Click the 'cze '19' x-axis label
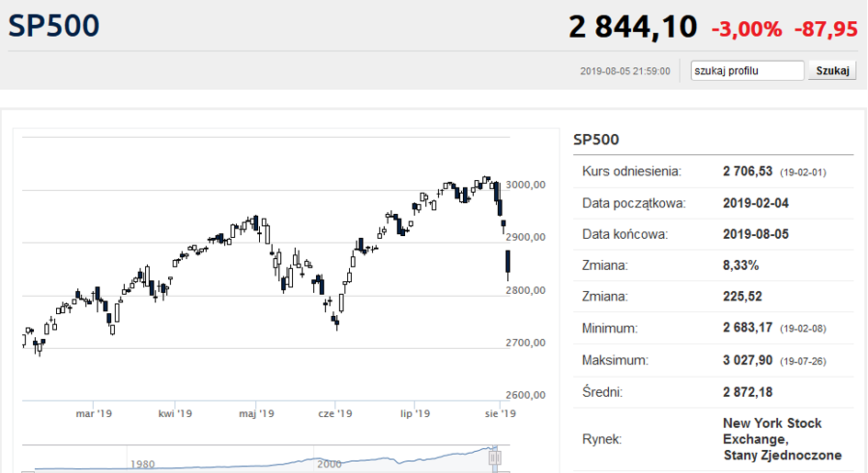 coord(335,413)
